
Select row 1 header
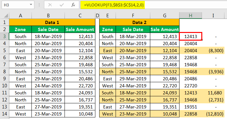click(x=4, y=22)
